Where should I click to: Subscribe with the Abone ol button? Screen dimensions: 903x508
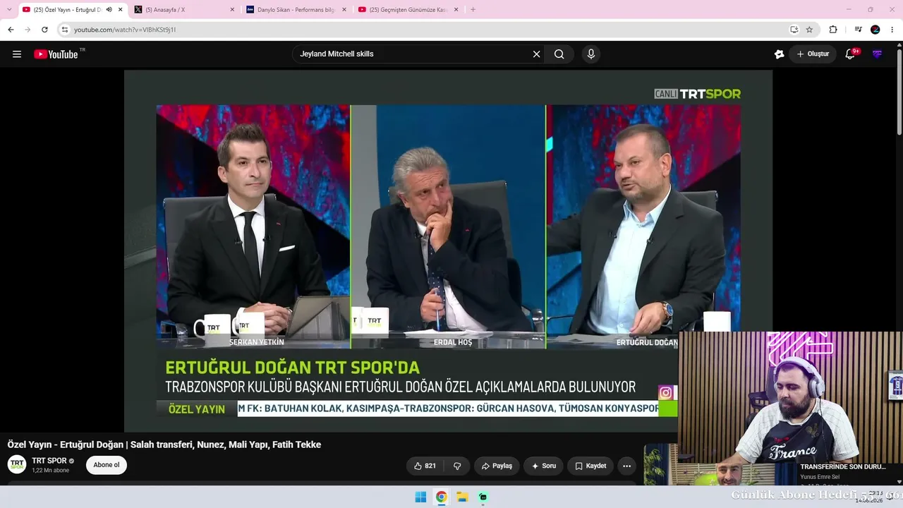point(107,465)
